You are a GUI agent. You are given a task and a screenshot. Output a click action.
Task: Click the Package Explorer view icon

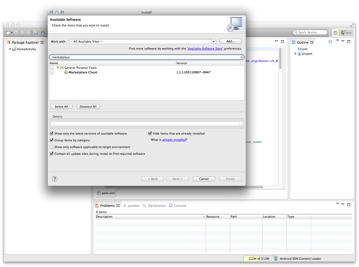click(x=9, y=42)
